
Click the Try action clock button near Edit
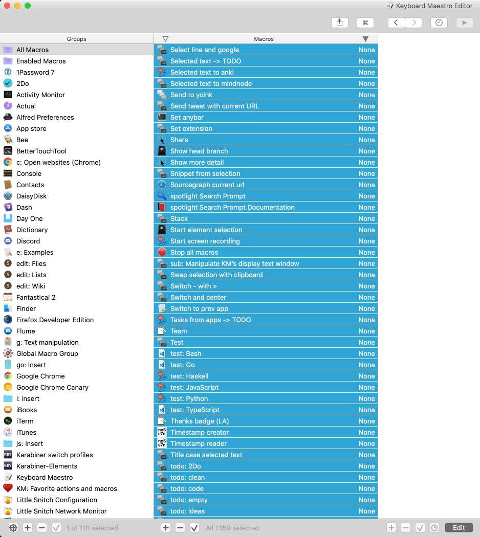434,528
